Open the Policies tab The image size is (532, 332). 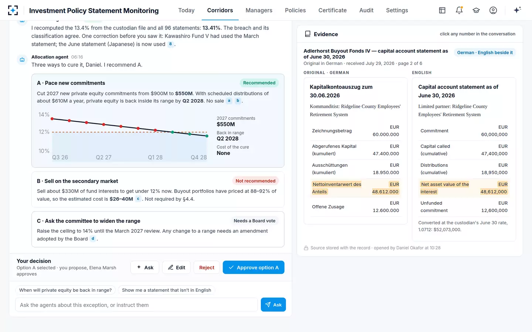coord(295,10)
